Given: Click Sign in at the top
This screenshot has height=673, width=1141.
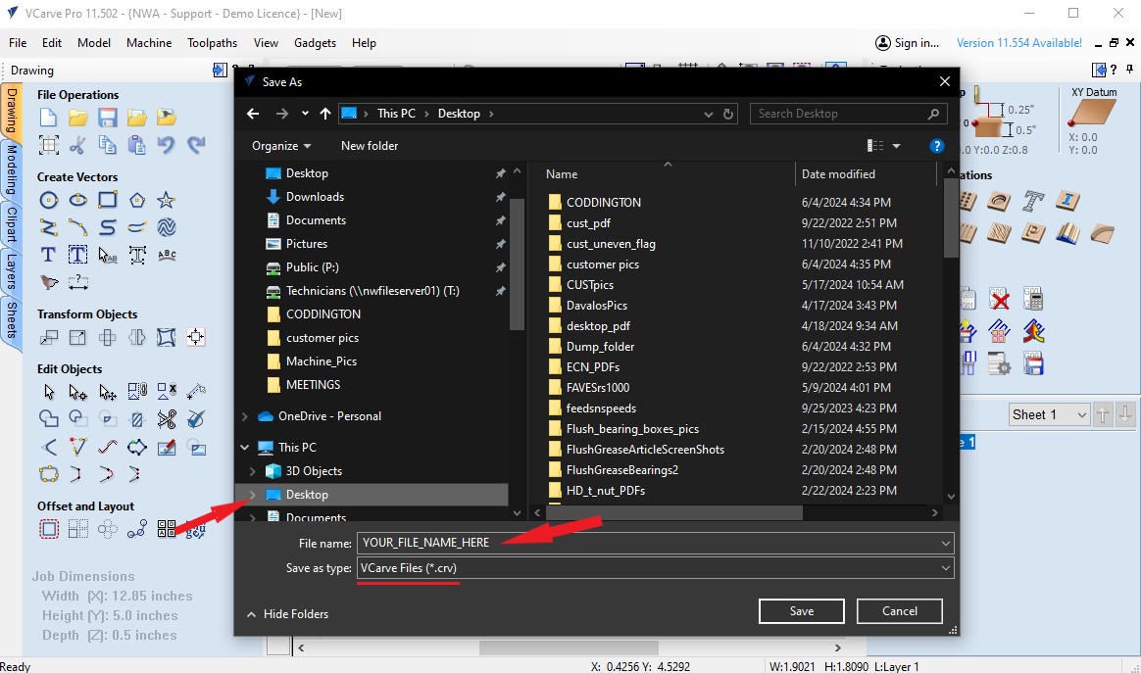Looking at the screenshot, I should tap(907, 43).
